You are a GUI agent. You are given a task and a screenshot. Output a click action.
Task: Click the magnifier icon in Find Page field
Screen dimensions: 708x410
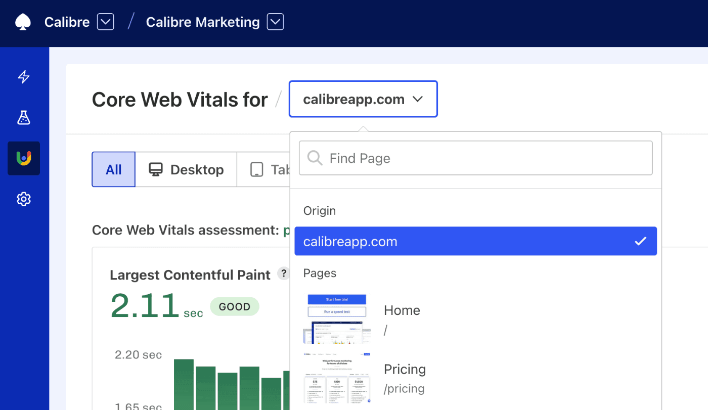pos(315,158)
